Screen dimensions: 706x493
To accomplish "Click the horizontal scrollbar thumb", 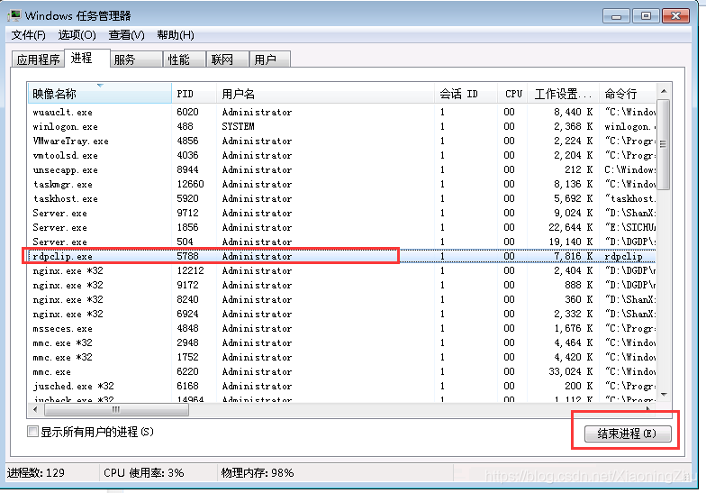I will point(117,409).
